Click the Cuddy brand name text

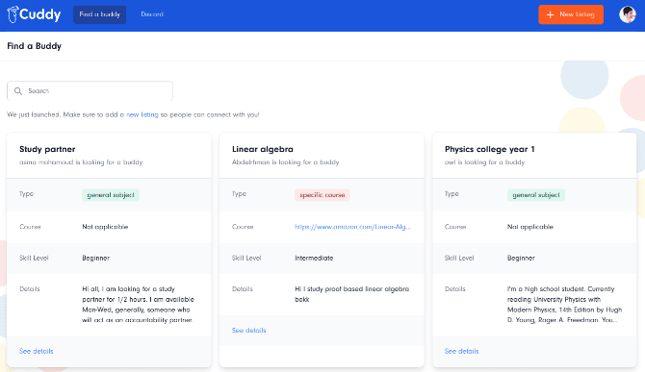click(40, 14)
